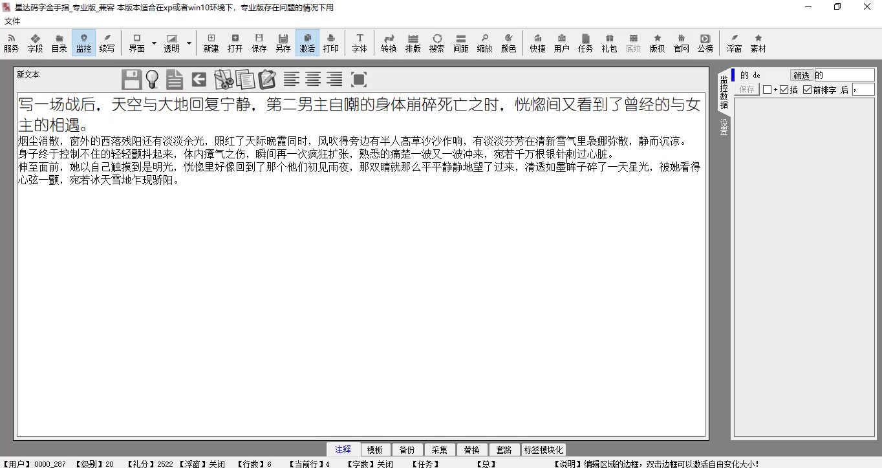Expand the 透明 dropdown arrow
Image resolution: width=882 pixels, height=468 pixels.
tap(189, 43)
